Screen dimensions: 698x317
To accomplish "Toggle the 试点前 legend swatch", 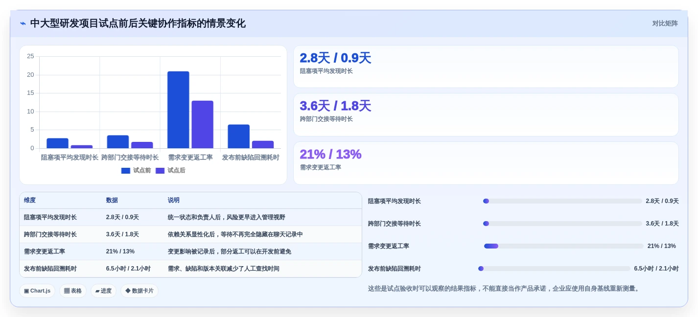I will (126, 171).
